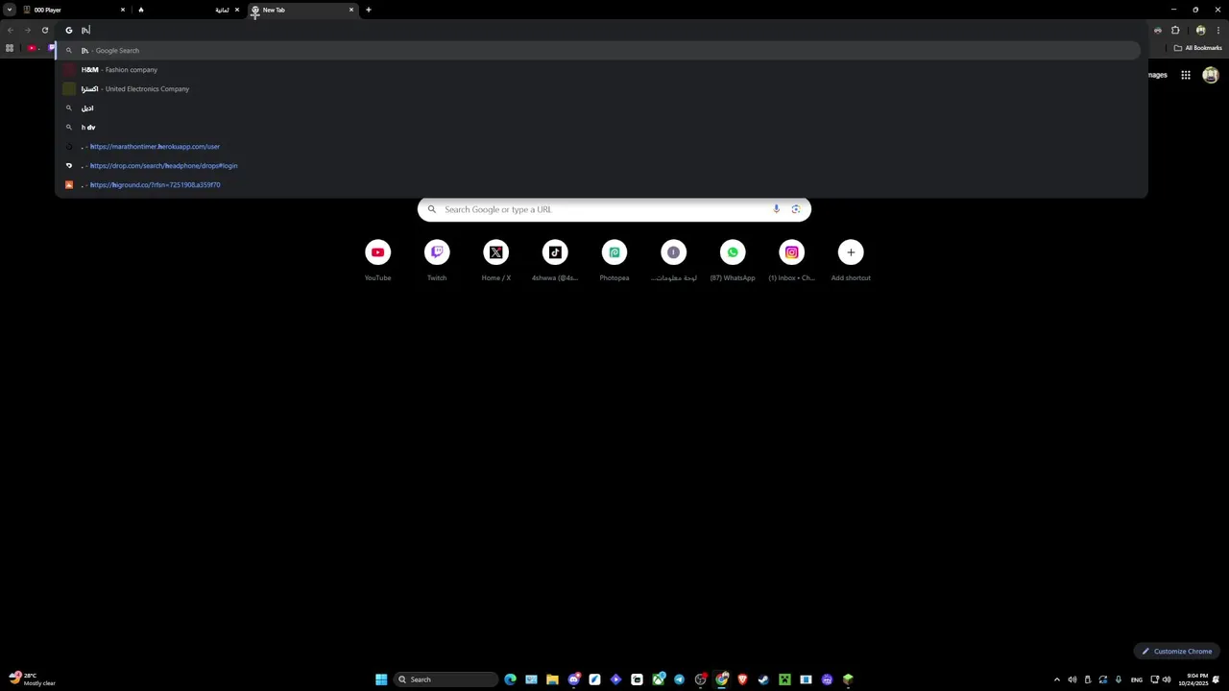Open the Google account avatar on page
The height and width of the screenshot is (691, 1229).
pyautogui.click(x=1211, y=75)
